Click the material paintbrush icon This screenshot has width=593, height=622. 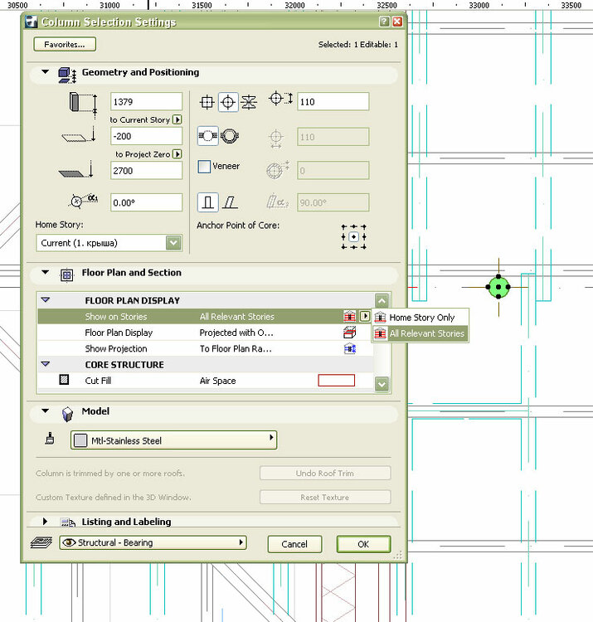tap(50, 439)
